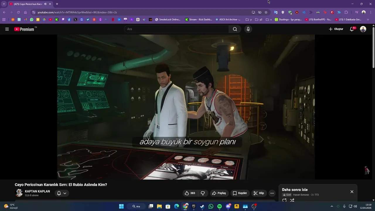Open Chrome profile avatar in toolbar
The width and height of the screenshot is (375, 211).
pyautogui.click(x=364, y=12)
